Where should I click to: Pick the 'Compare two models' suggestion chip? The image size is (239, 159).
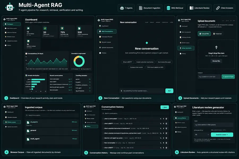point(136,67)
